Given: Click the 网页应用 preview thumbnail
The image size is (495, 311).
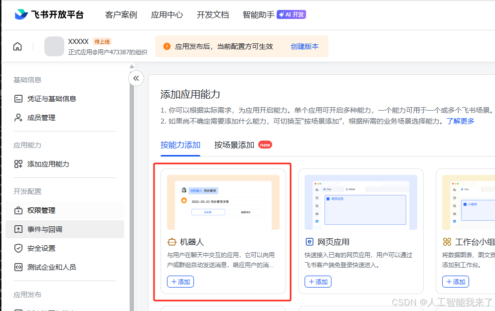Looking at the screenshot, I should [361, 202].
